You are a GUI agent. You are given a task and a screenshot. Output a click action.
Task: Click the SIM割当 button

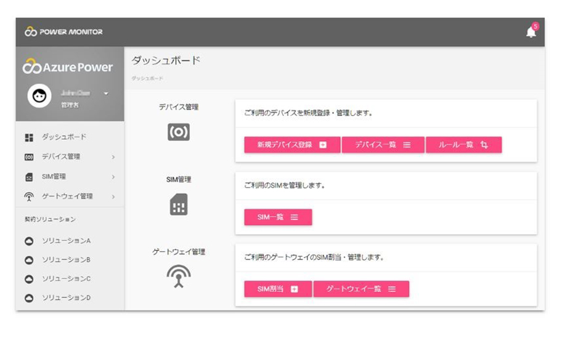coord(277,289)
